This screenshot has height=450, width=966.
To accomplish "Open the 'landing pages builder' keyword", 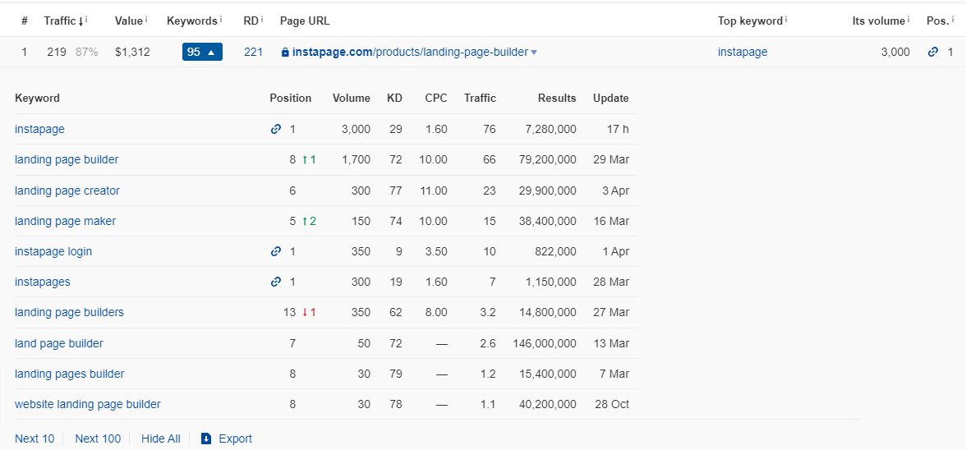I will click(70, 374).
